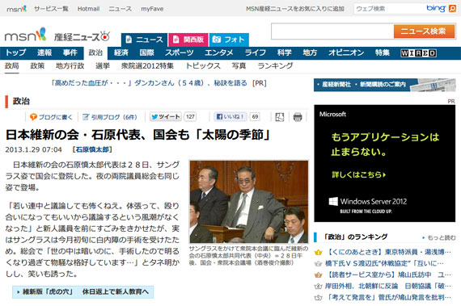Open スポーツ in main navigation
Image resolution: width=461 pixels, height=306 pixels.
point(180,52)
